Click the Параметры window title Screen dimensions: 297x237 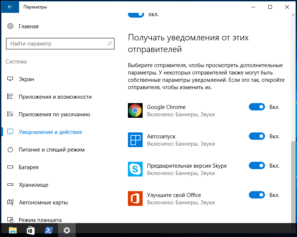coord(35,7)
